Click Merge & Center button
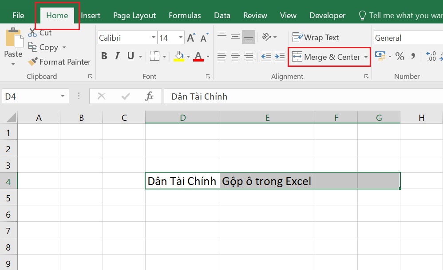Screen dimensions: 443x270 coord(326,57)
